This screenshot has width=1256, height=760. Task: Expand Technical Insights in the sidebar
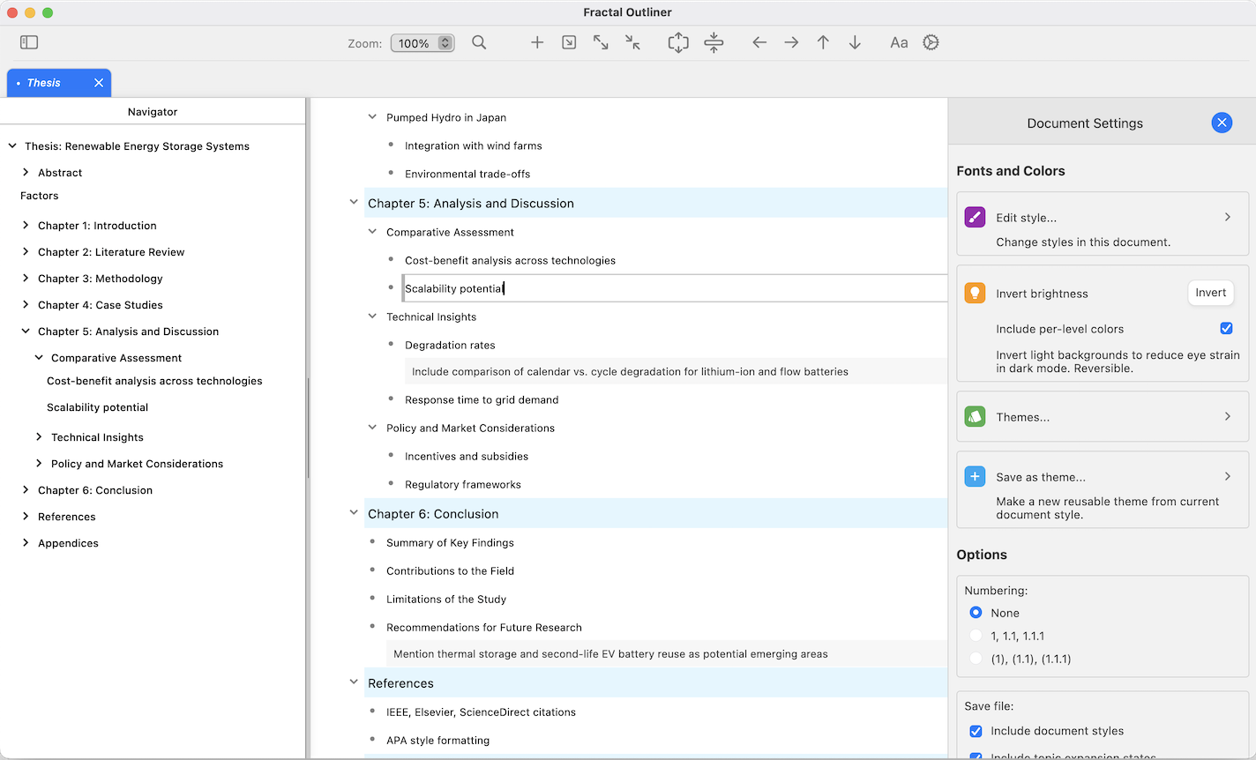point(39,436)
